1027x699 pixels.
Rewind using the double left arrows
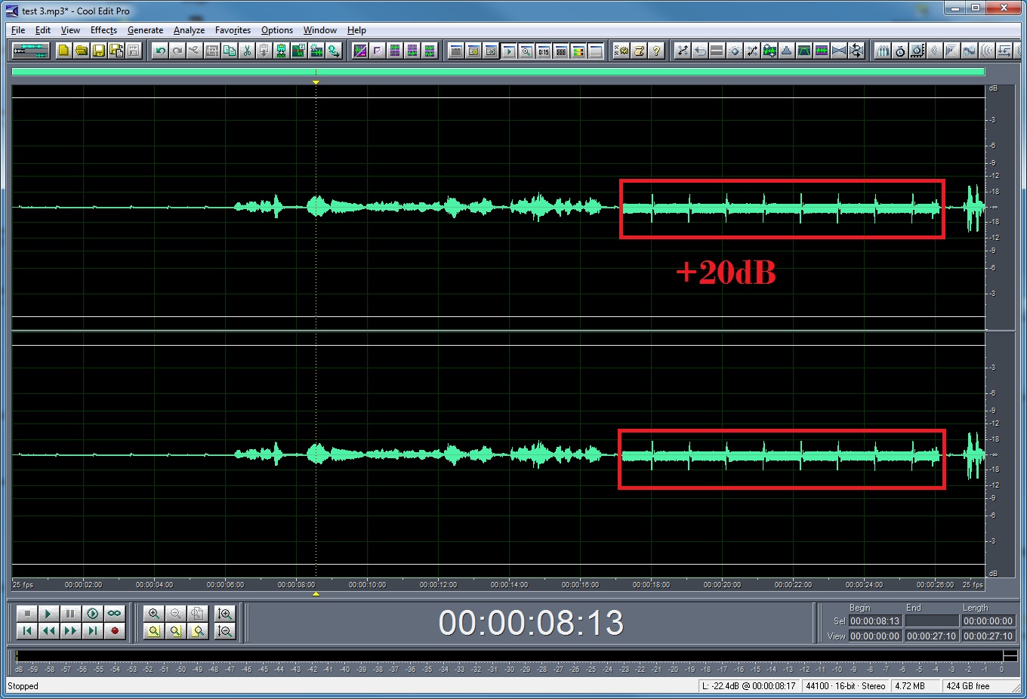tap(48, 631)
